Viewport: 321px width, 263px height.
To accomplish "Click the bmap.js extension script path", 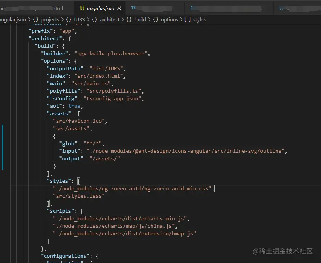I will 124,234.
